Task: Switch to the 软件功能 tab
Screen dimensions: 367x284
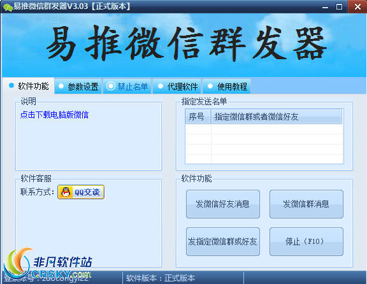Action: click(29, 86)
